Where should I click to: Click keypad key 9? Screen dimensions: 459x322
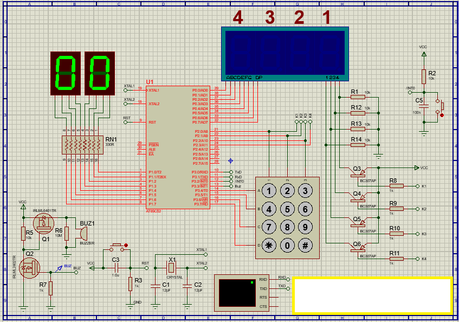[x=305, y=228]
